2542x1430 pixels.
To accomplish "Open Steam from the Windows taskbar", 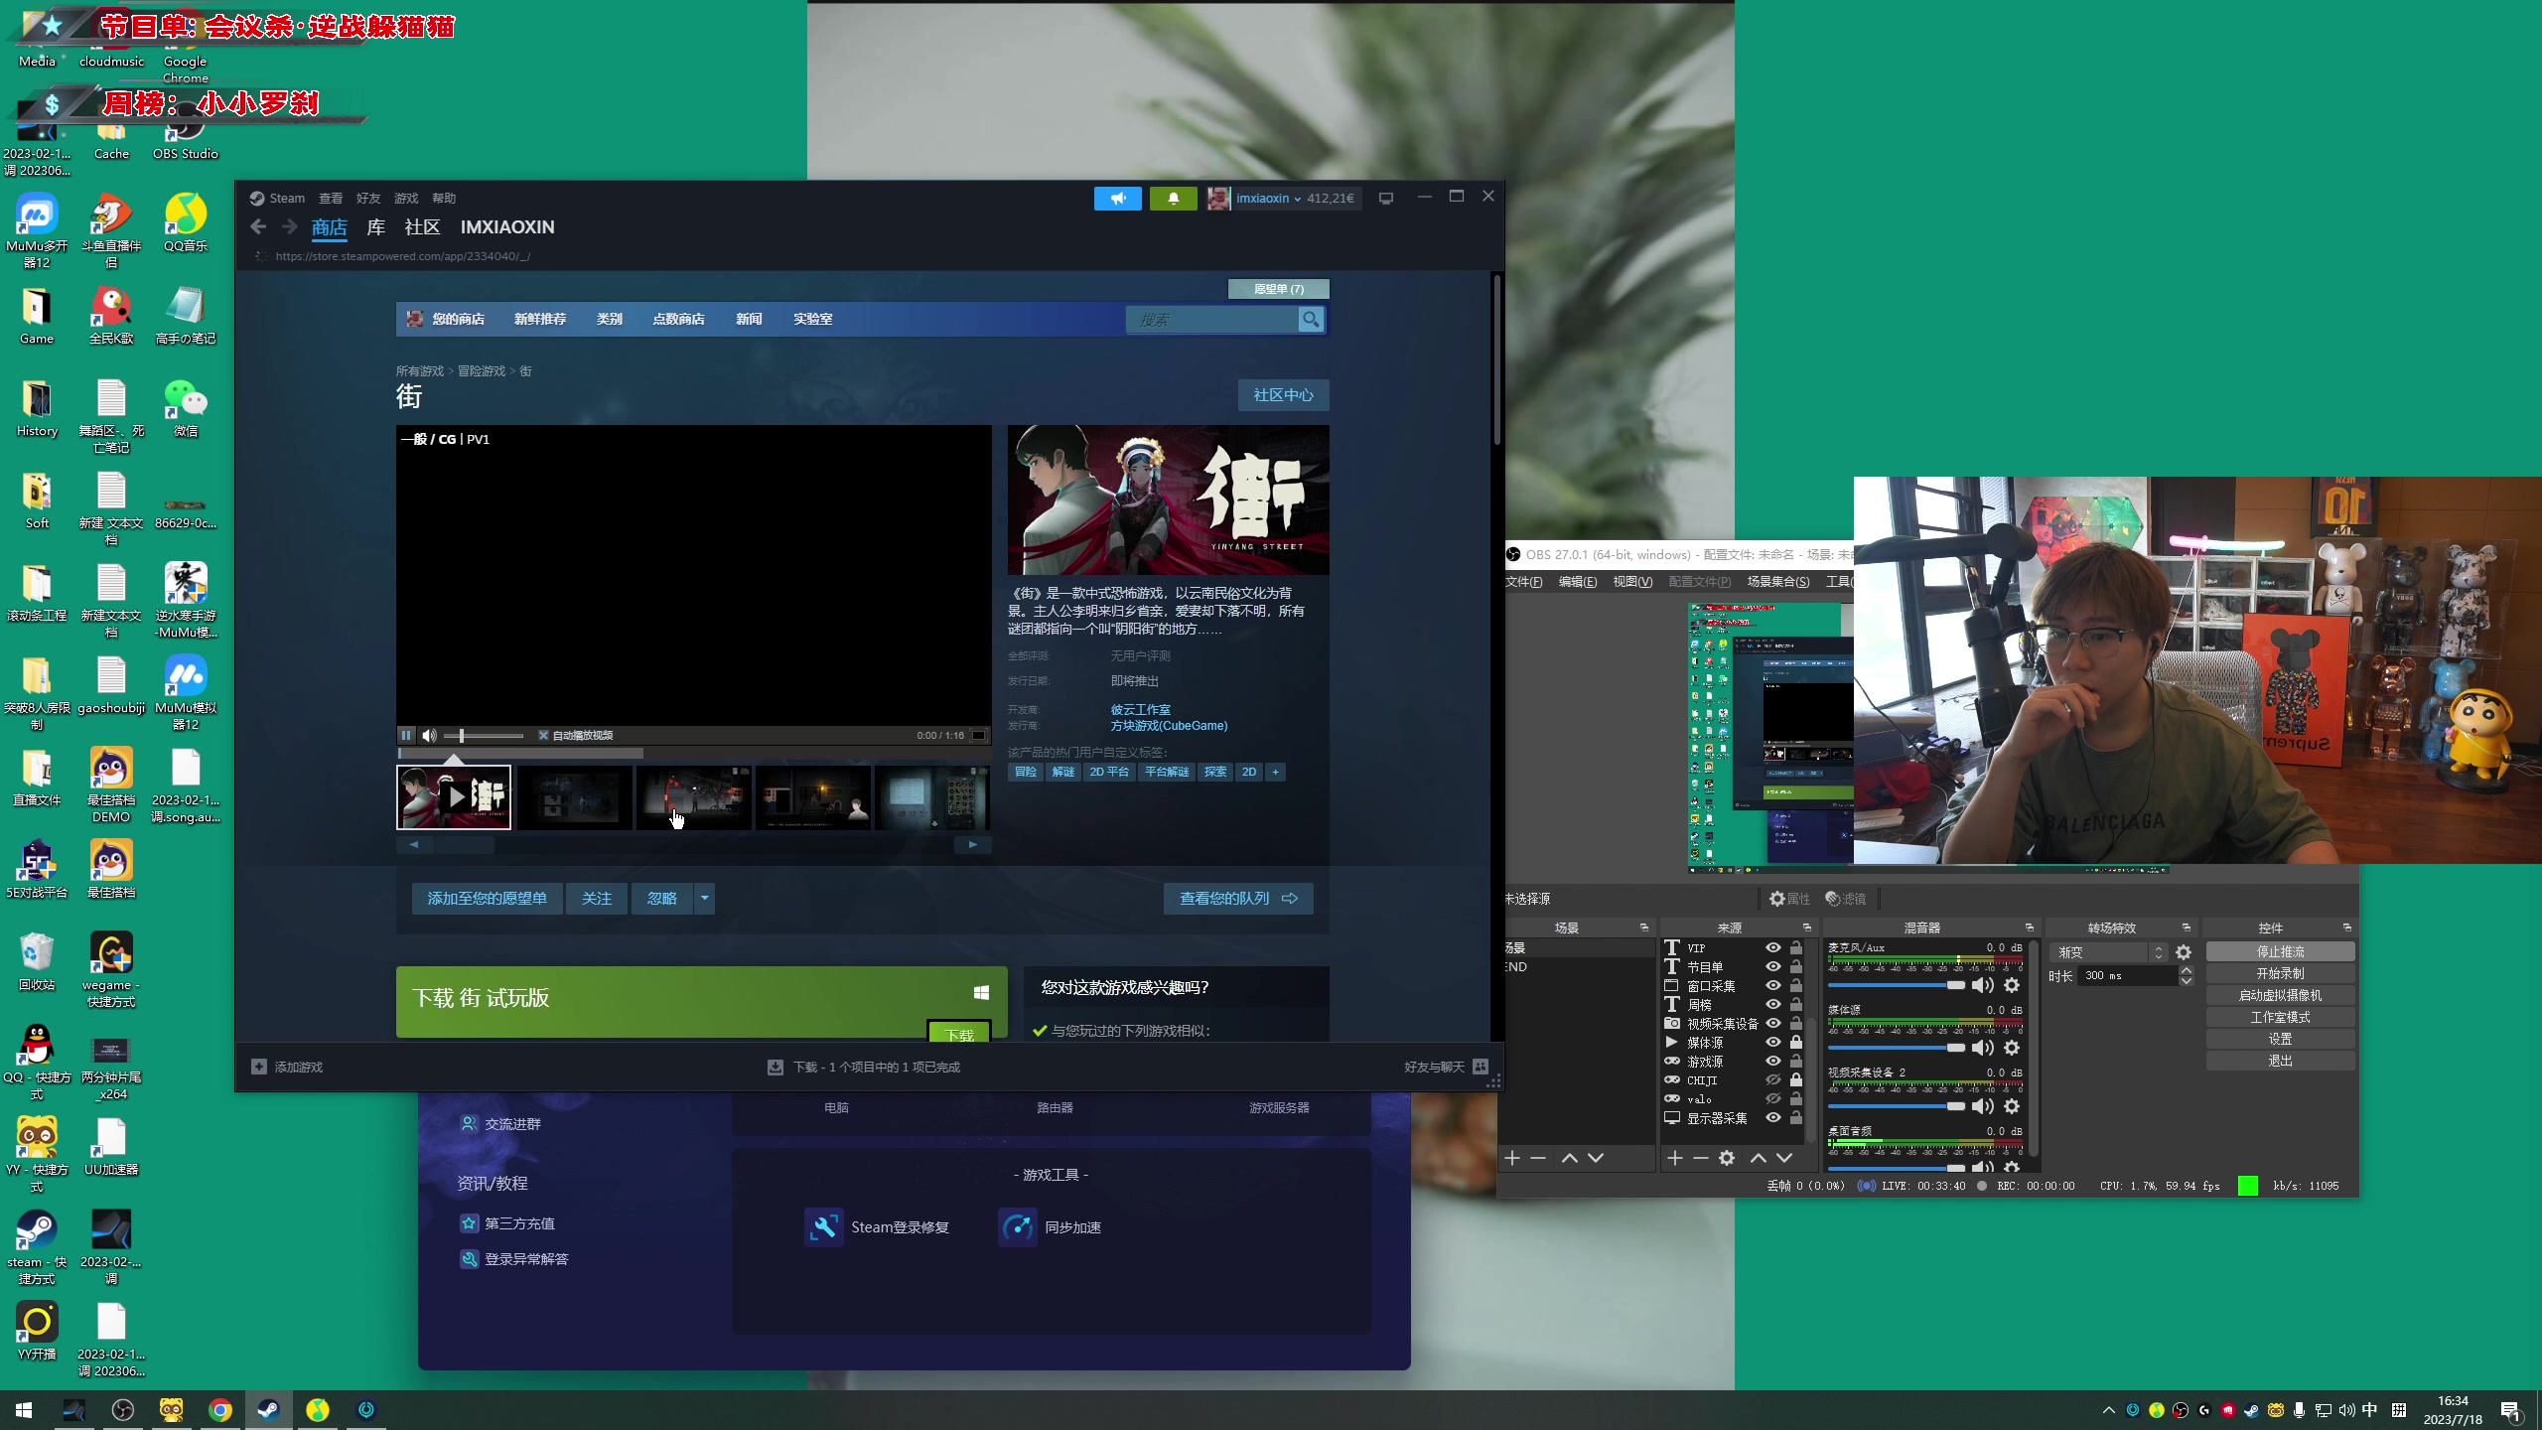I will coord(268,1410).
